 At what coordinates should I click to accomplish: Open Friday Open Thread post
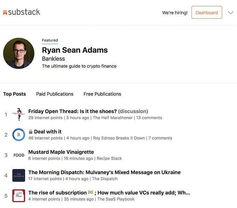72,111
